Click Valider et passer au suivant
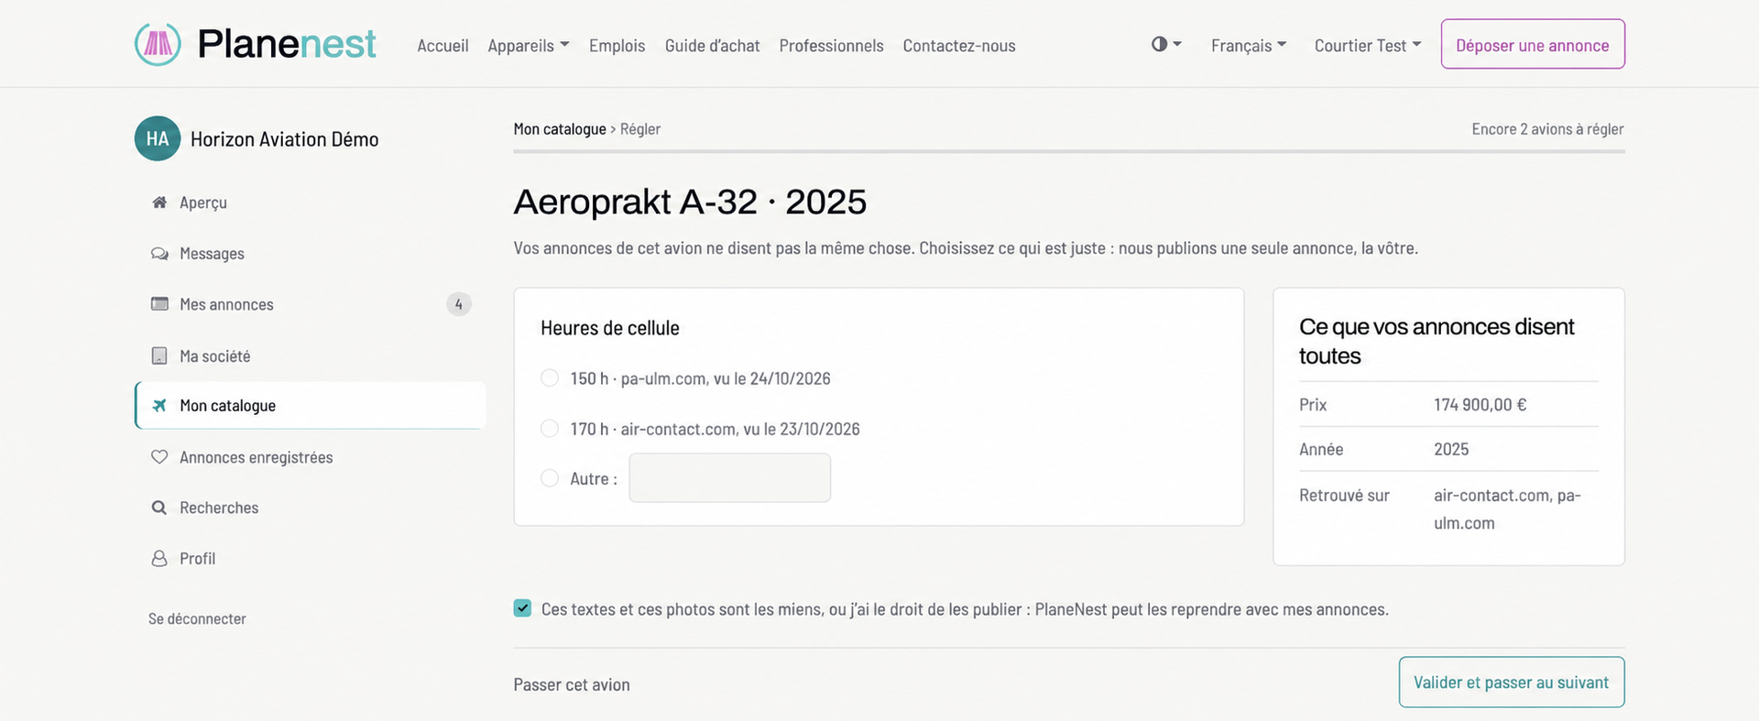 click(x=1512, y=683)
